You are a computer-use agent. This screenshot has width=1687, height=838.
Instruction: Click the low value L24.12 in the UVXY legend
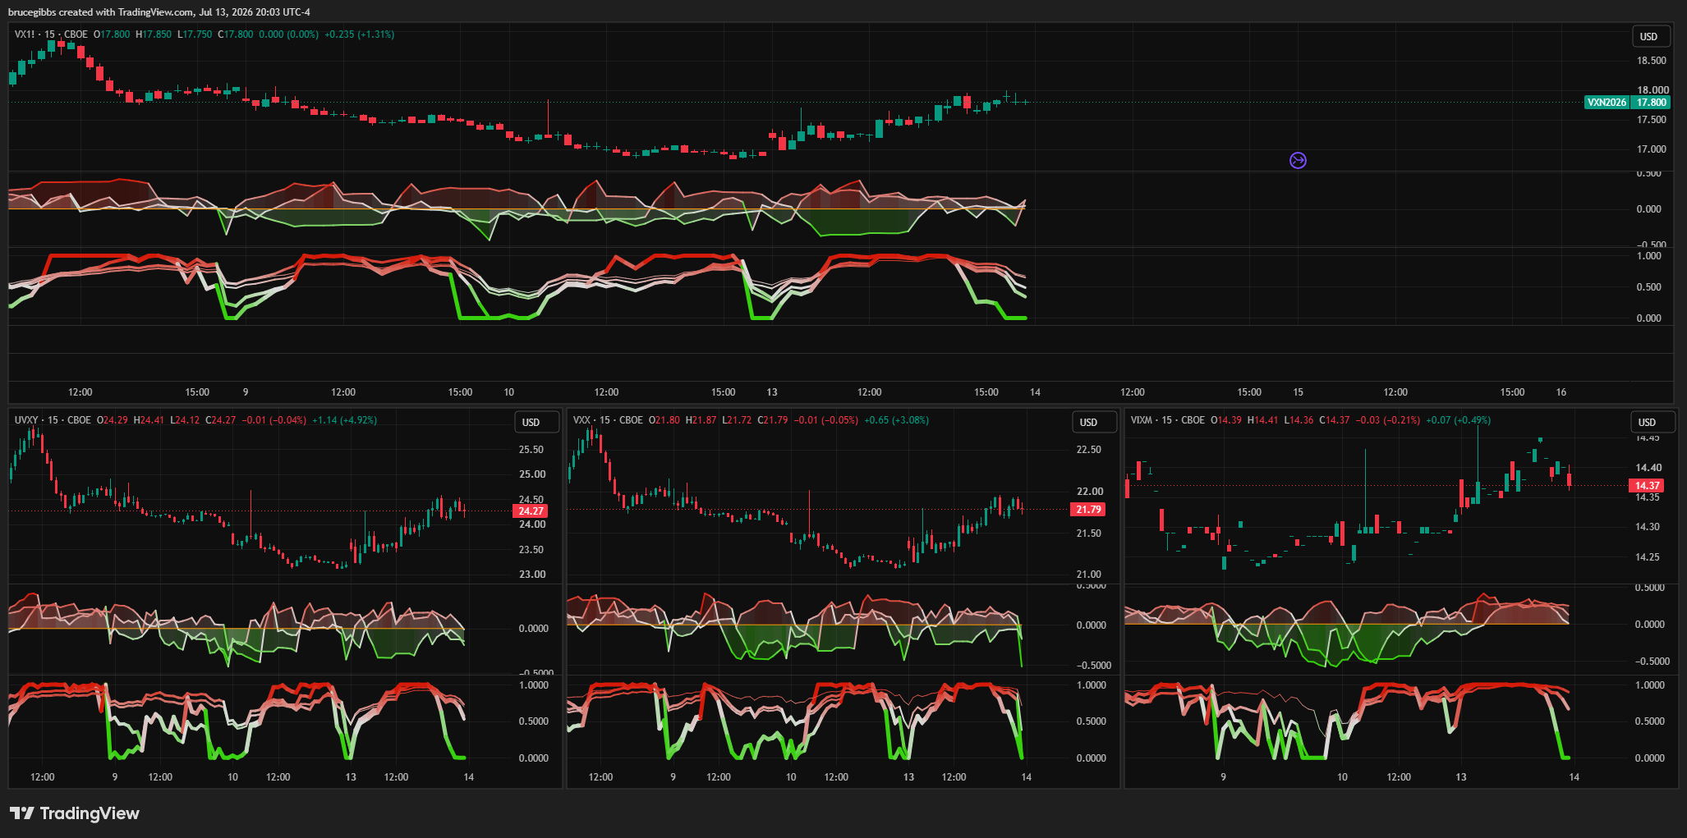[x=185, y=420]
